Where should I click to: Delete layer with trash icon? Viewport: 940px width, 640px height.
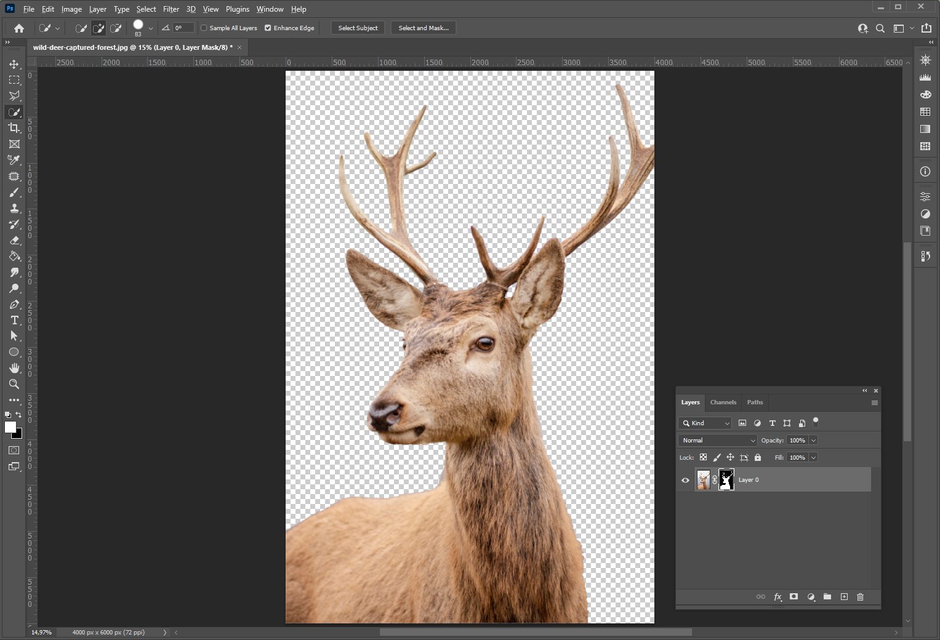pyautogui.click(x=861, y=597)
